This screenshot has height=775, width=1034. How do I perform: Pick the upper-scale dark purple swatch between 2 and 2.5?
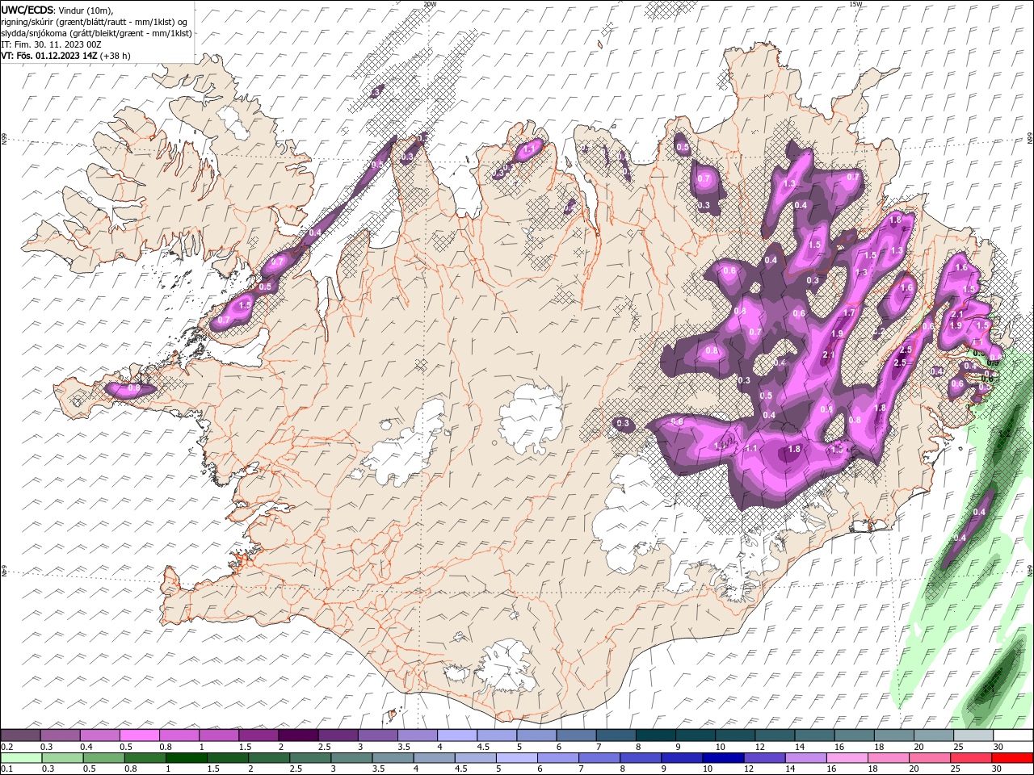(x=298, y=735)
